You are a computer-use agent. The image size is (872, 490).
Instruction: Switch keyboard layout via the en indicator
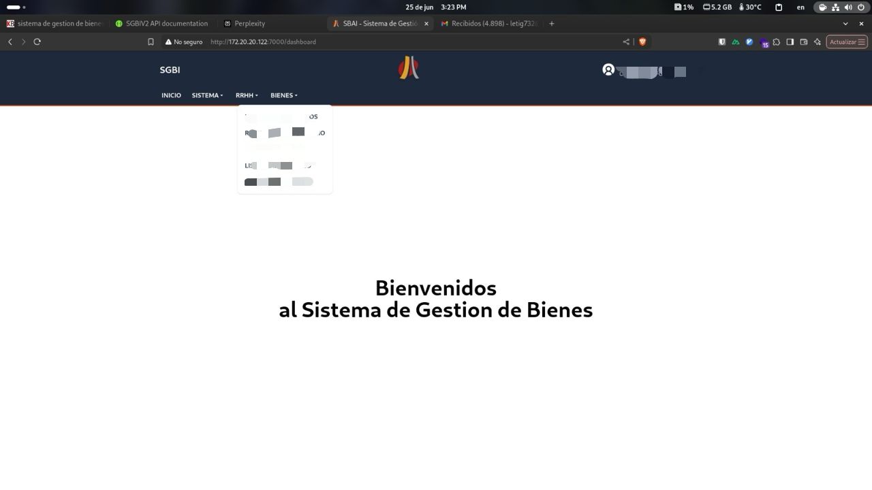[800, 7]
